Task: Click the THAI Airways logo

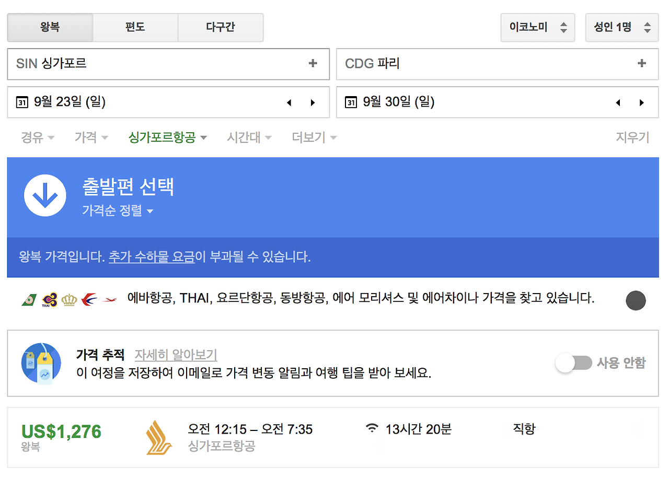Action: pos(49,299)
